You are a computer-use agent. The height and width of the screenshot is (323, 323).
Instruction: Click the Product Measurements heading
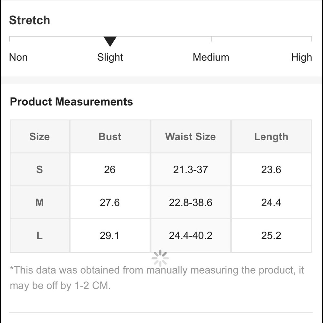[71, 101]
